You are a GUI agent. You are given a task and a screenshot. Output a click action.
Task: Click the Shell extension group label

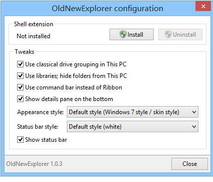pos(34,24)
